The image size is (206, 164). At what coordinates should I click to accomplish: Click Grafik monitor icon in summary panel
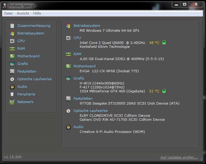68,78
